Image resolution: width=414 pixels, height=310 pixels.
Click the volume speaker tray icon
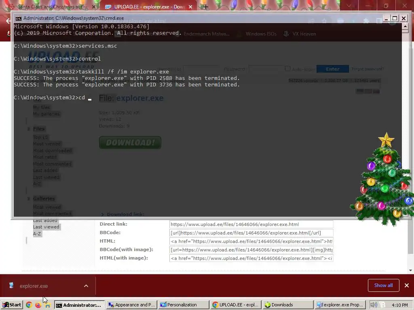373,305
